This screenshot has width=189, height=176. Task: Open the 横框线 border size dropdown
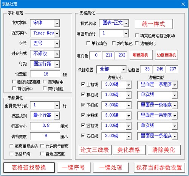tap(129, 95)
